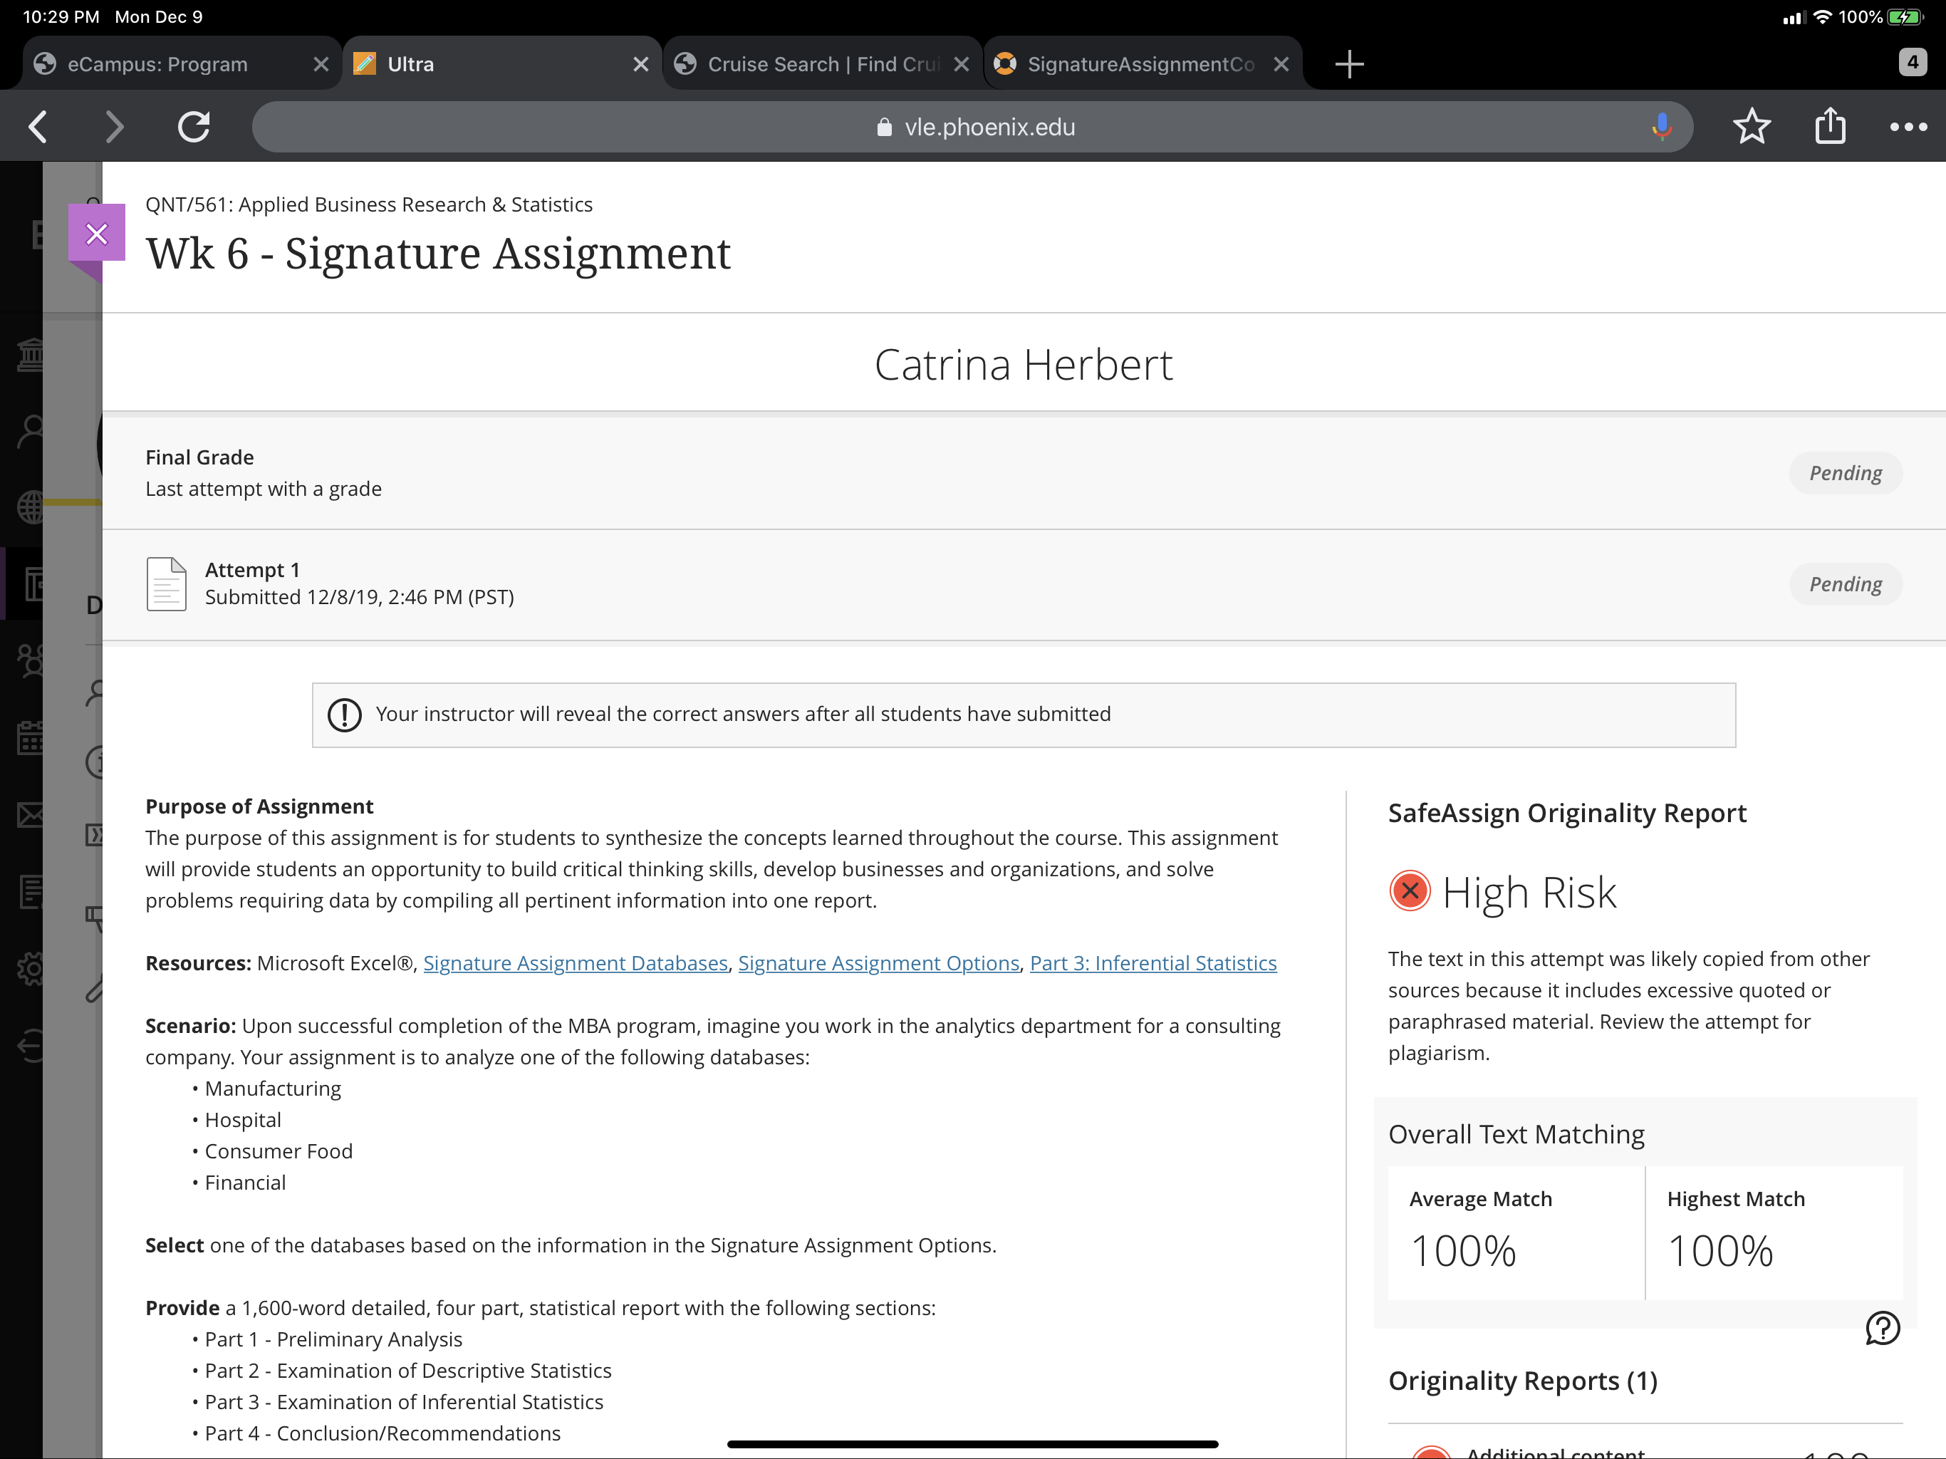
Task: Close the SignatureAssignmentCo tab
Action: pyautogui.click(x=1281, y=64)
